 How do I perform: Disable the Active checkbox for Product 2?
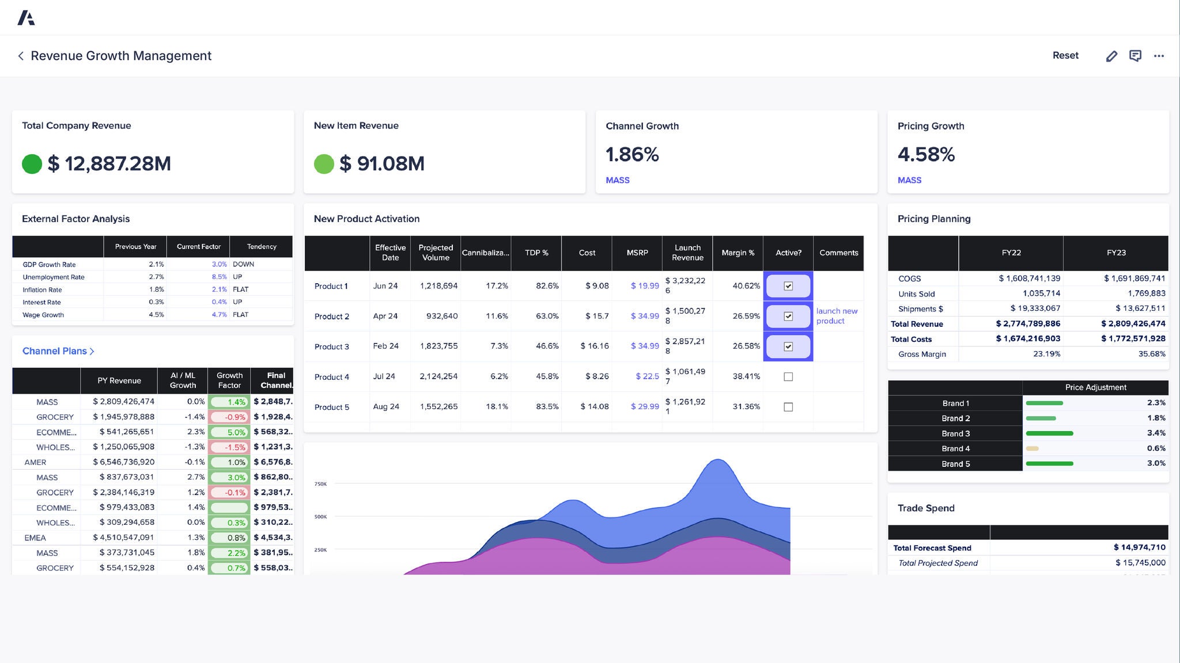[x=788, y=316]
